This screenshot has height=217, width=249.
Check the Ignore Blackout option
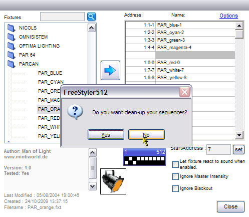[175, 188]
